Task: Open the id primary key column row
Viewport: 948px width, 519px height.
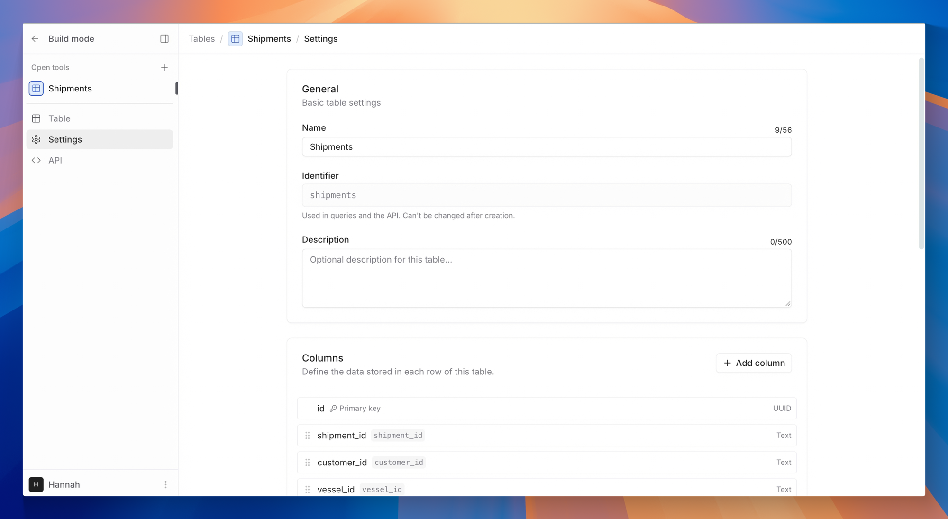Action: (x=547, y=408)
